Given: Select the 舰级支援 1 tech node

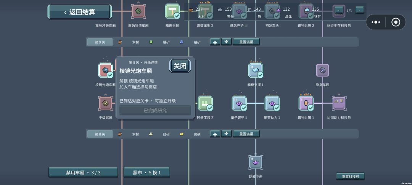Looking at the screenshot, I should coord(256,70).
